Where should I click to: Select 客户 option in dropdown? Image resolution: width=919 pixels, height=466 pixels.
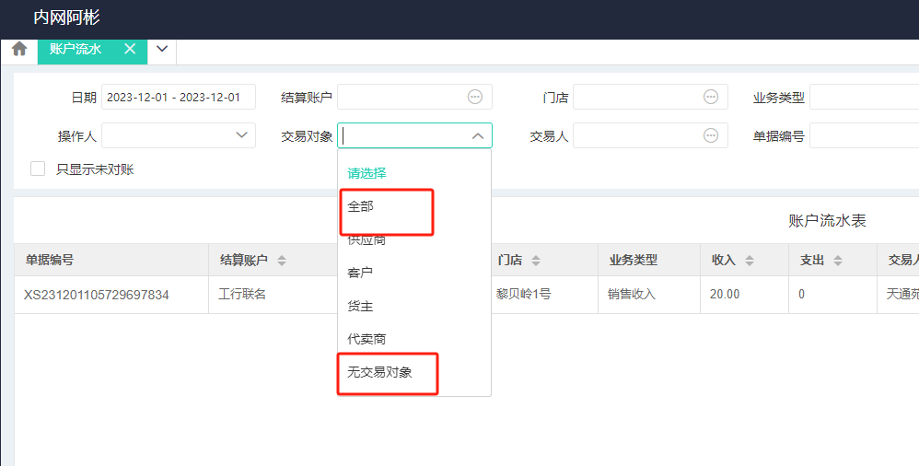click(360, 274)
